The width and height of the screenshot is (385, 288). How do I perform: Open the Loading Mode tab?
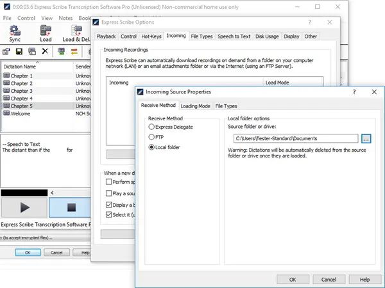pos(195,106)
